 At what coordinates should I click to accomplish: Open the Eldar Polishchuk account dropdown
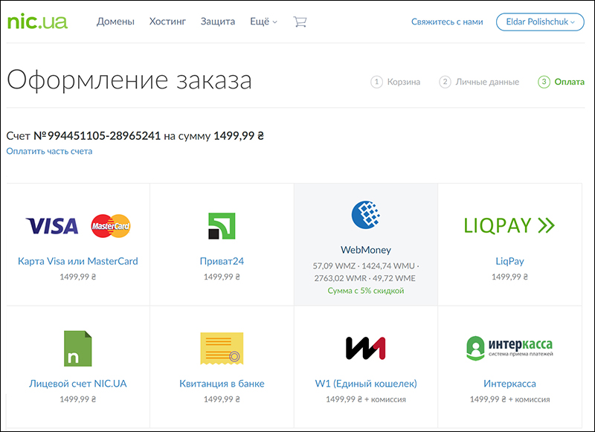pyautogui.click(x=541, y=22)
